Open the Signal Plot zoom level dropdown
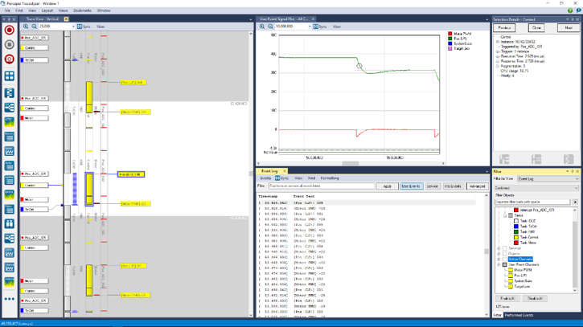 (x=310, y=27)
